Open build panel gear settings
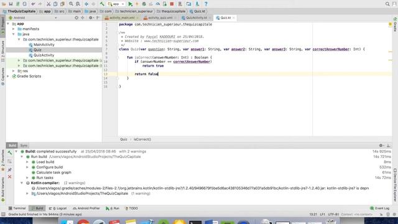This screenshot has width=398, height=224. click(x=381, y=146)
